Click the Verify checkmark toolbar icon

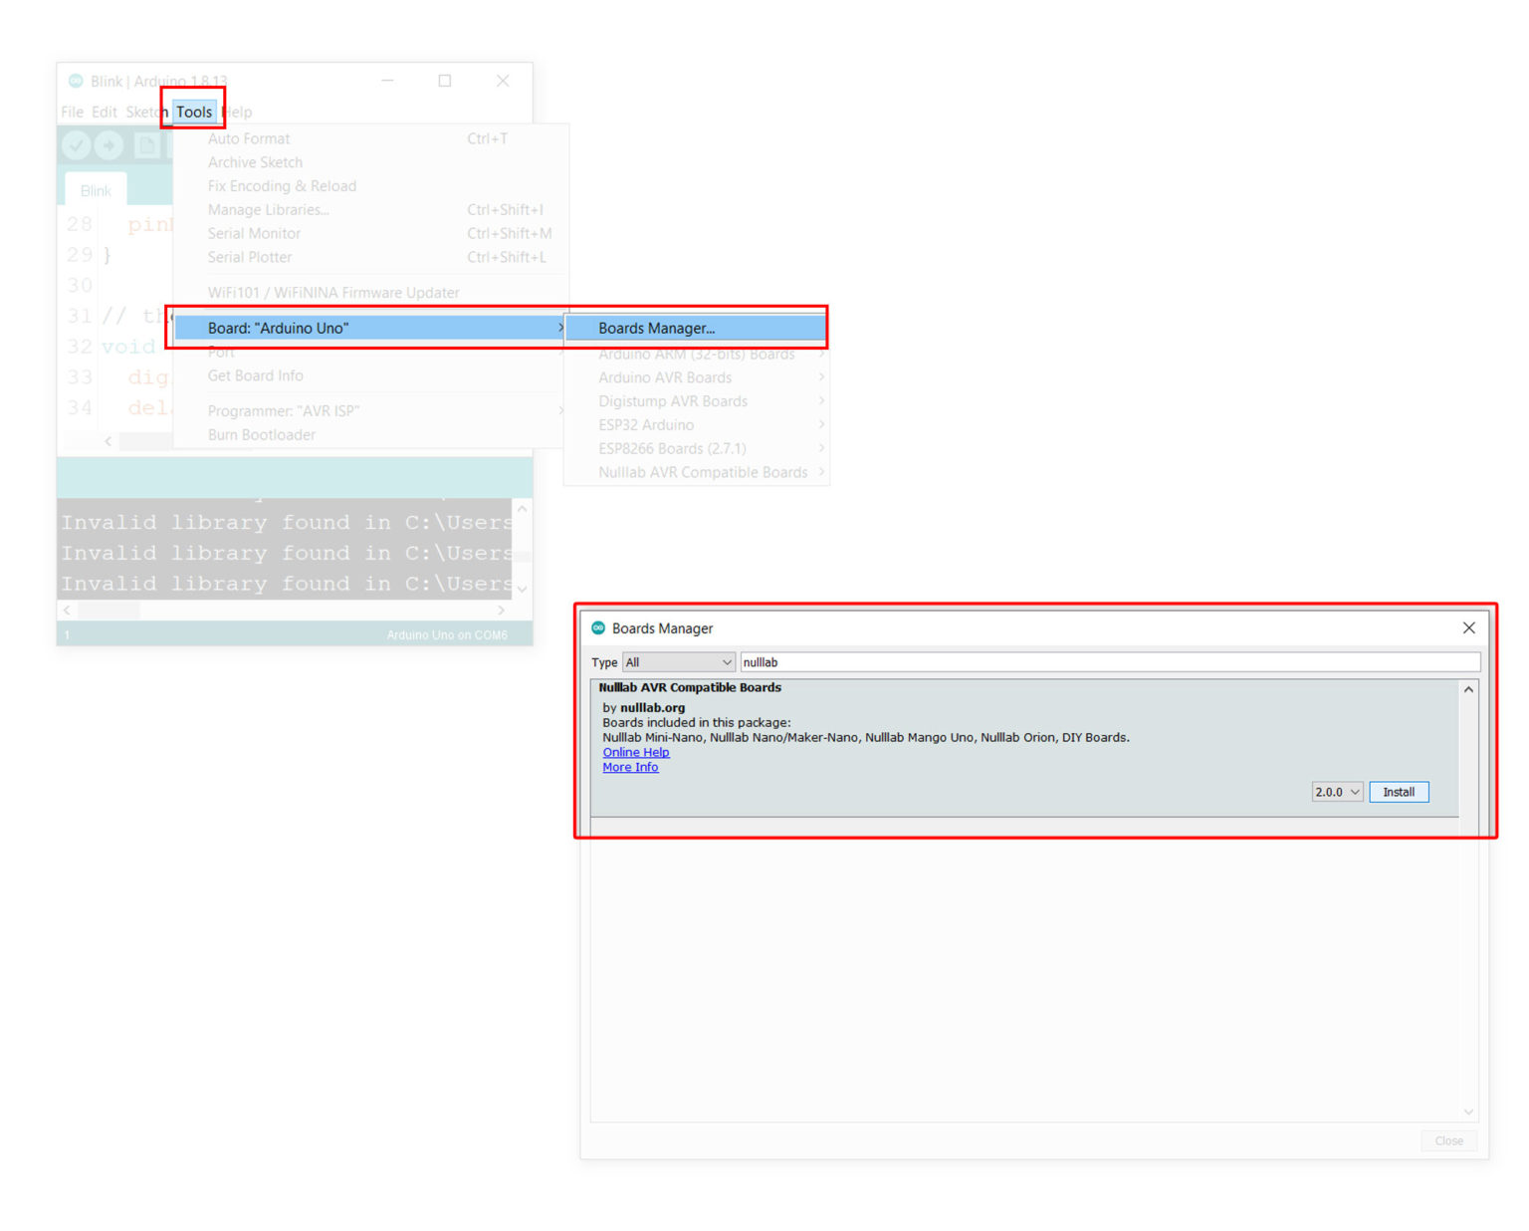pos(76,145)
